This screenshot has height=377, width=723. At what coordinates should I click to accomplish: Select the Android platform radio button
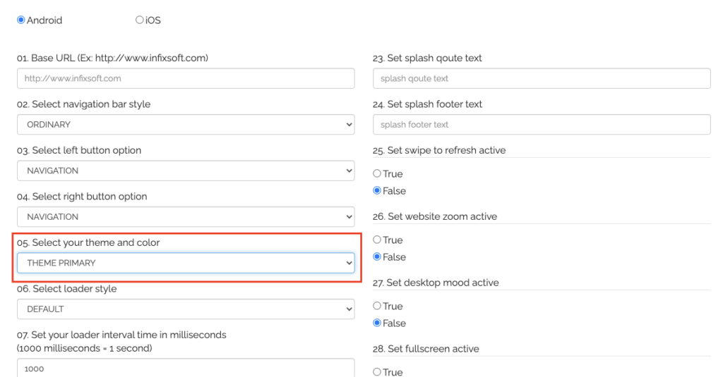click(20, 20)
